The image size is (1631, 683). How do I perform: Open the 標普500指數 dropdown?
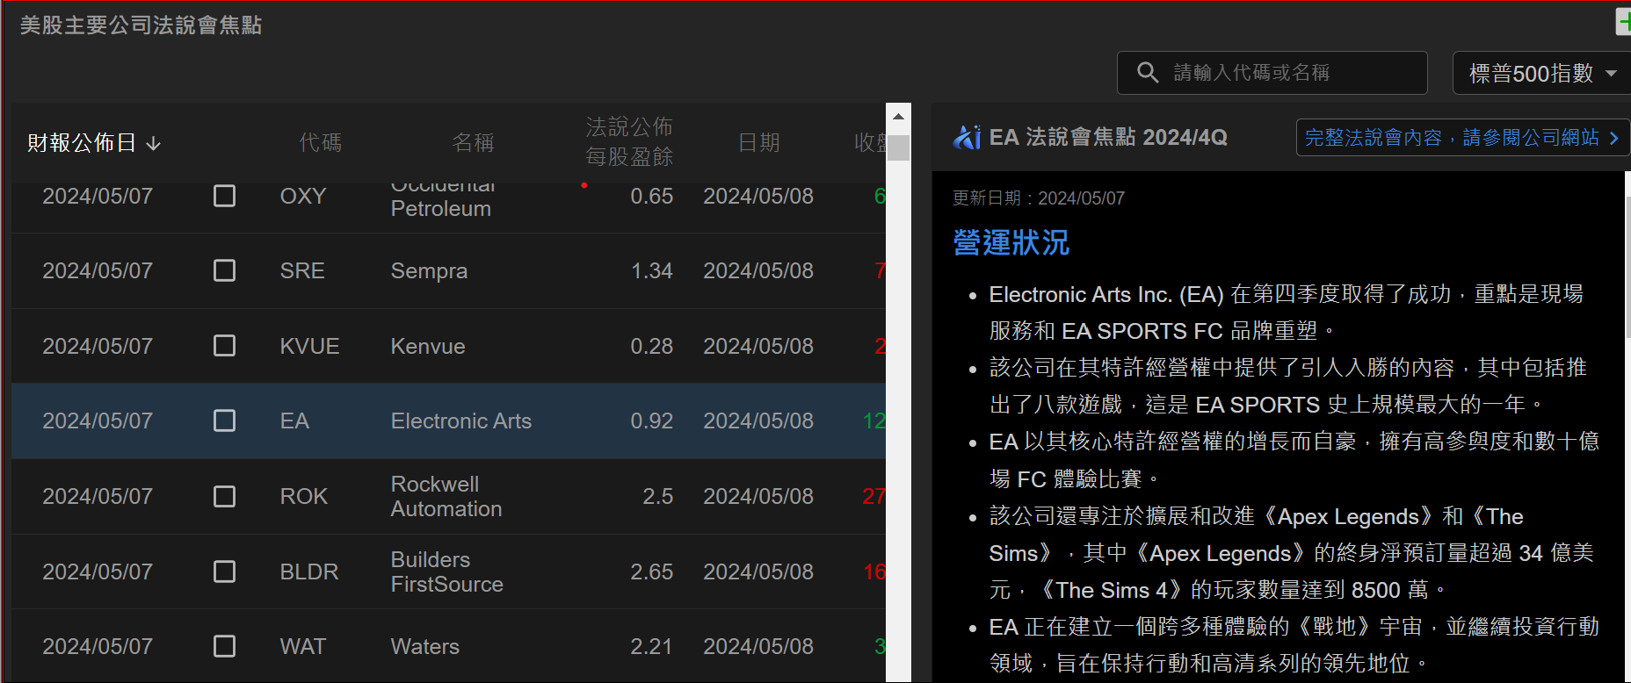(1542, 73)
